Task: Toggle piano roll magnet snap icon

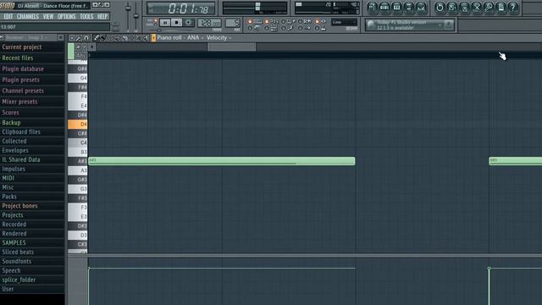Action: pos(86,37)
